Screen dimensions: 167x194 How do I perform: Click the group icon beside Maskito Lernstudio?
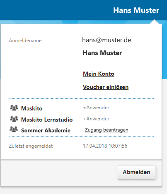14,119
